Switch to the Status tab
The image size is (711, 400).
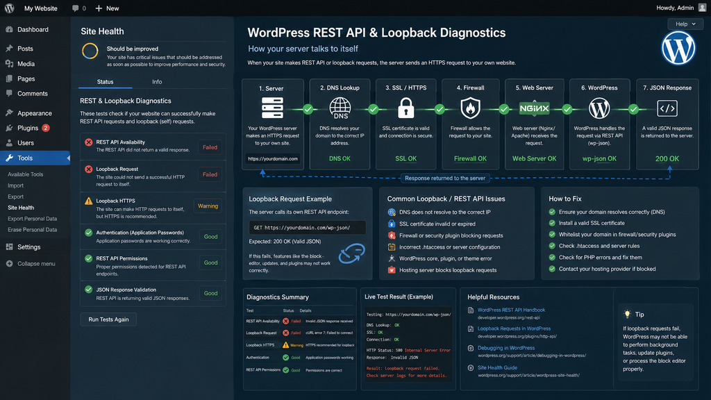coord(106,82)
